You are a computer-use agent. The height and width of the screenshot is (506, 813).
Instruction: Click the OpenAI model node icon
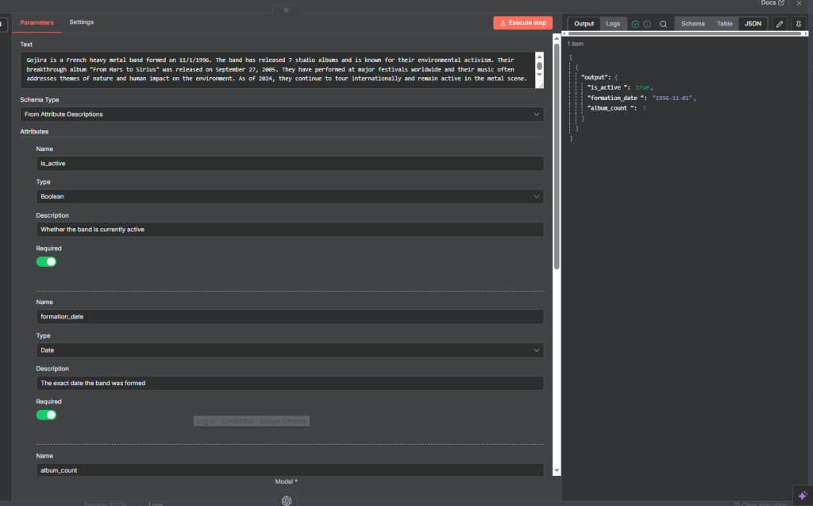tap(286, 499)
